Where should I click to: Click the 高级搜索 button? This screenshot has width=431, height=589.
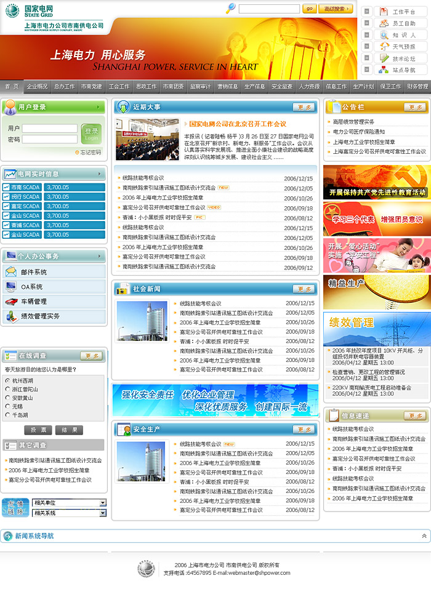336,9
